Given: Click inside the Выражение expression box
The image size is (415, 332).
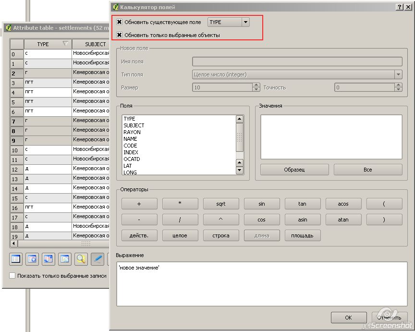Looking at the screenshot, I should [x=262, y=284].
